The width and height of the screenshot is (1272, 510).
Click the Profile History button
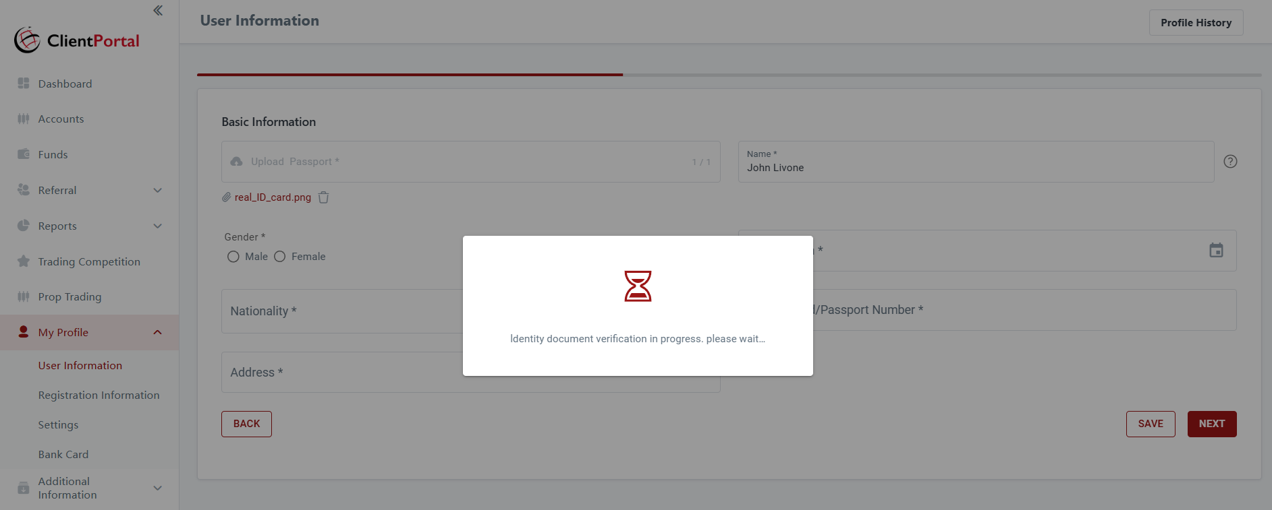[1196, 23]
